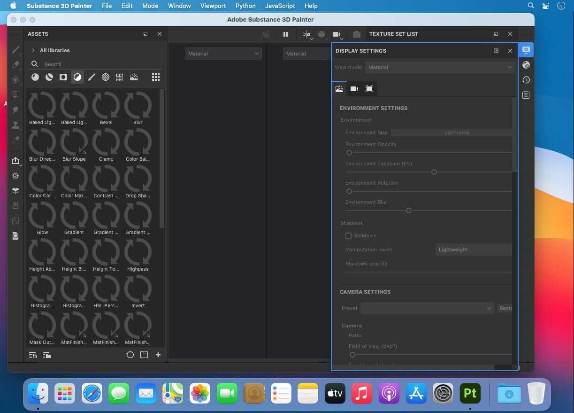This screenshot has width=574, height=413.
Task: Open the camera Preset dropdown
Action: pos(427,308)
